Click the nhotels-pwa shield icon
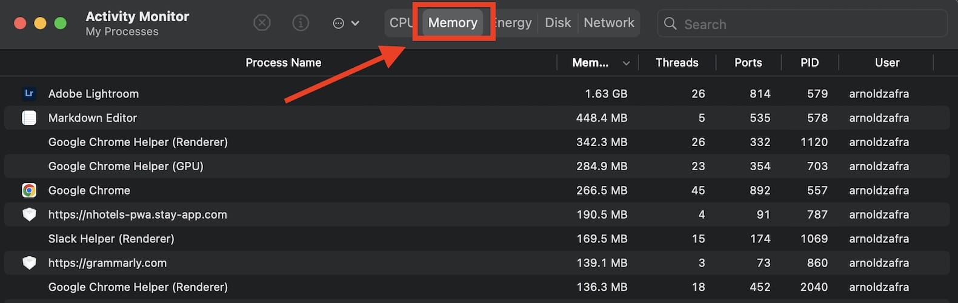The width and height of the screenshot is (958, 303). [29, 215]
